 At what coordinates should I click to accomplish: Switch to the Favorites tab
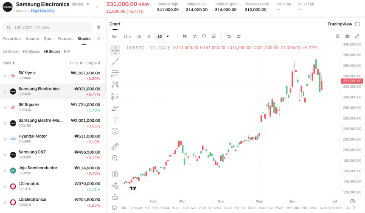coord(11,39)
